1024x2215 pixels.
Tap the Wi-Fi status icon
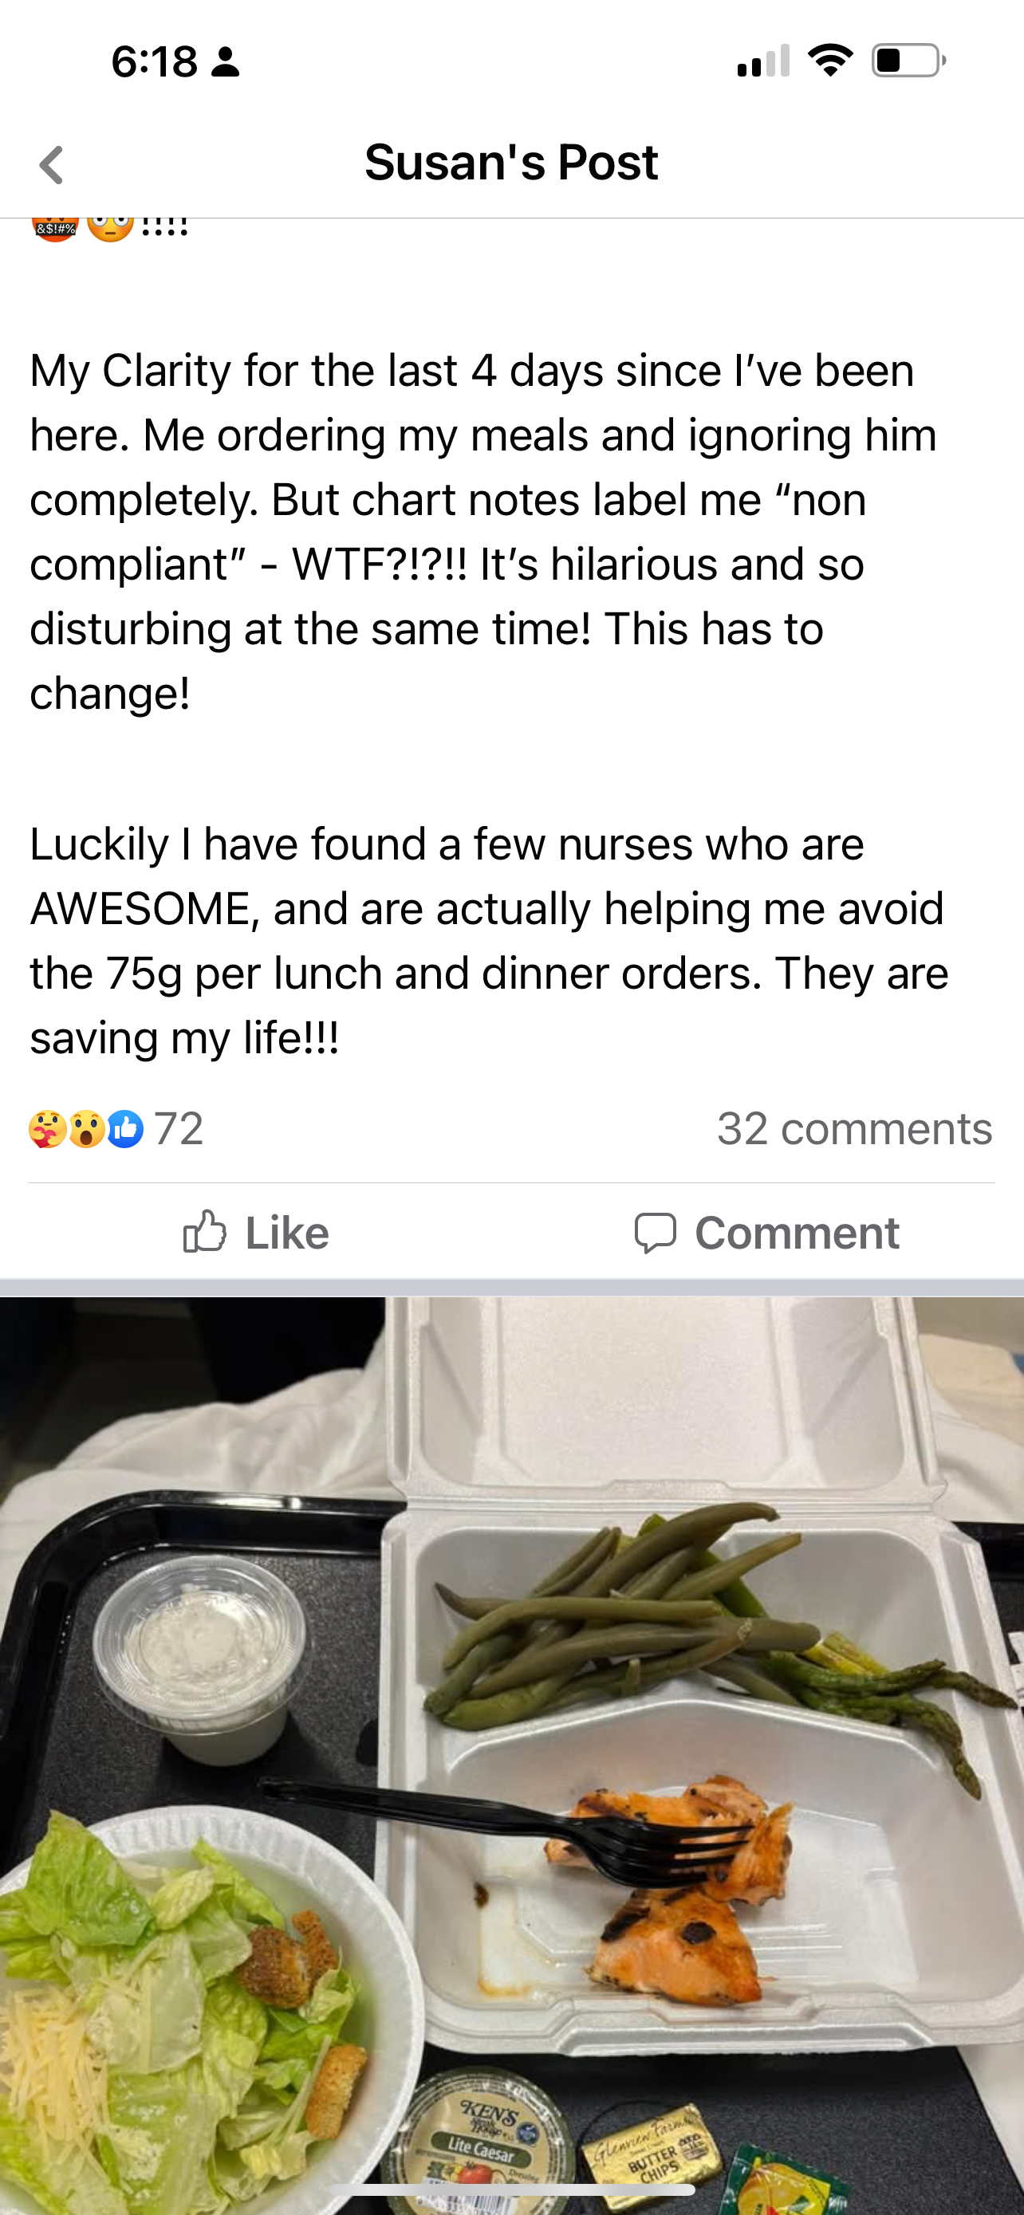(x=829, y=60)
